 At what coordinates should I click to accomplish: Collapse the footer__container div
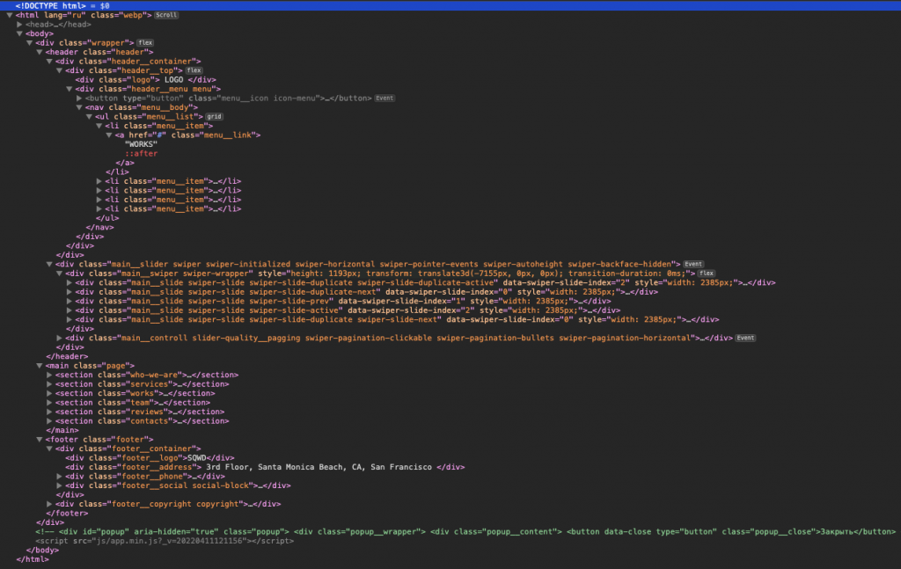49,449
